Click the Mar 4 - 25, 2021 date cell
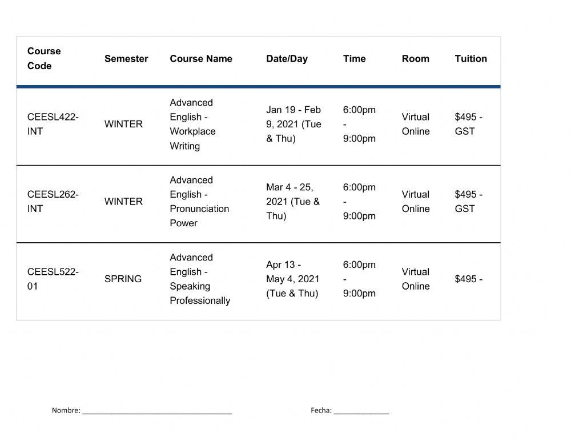The width and height of the screenshot is (571, 441). [x=292, y=201]
